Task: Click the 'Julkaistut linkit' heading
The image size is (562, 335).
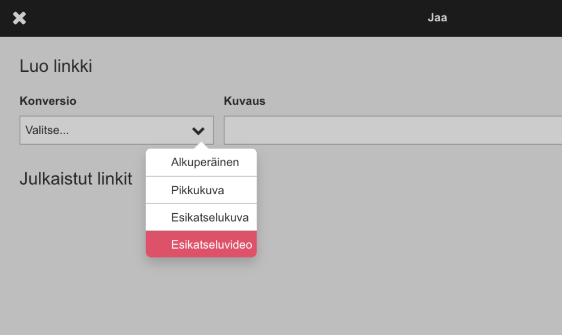Action: 76,178
